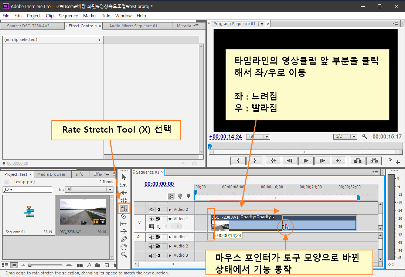Open the Button Editor plus icon
The image size is (405, 277).
click(398, 163)
